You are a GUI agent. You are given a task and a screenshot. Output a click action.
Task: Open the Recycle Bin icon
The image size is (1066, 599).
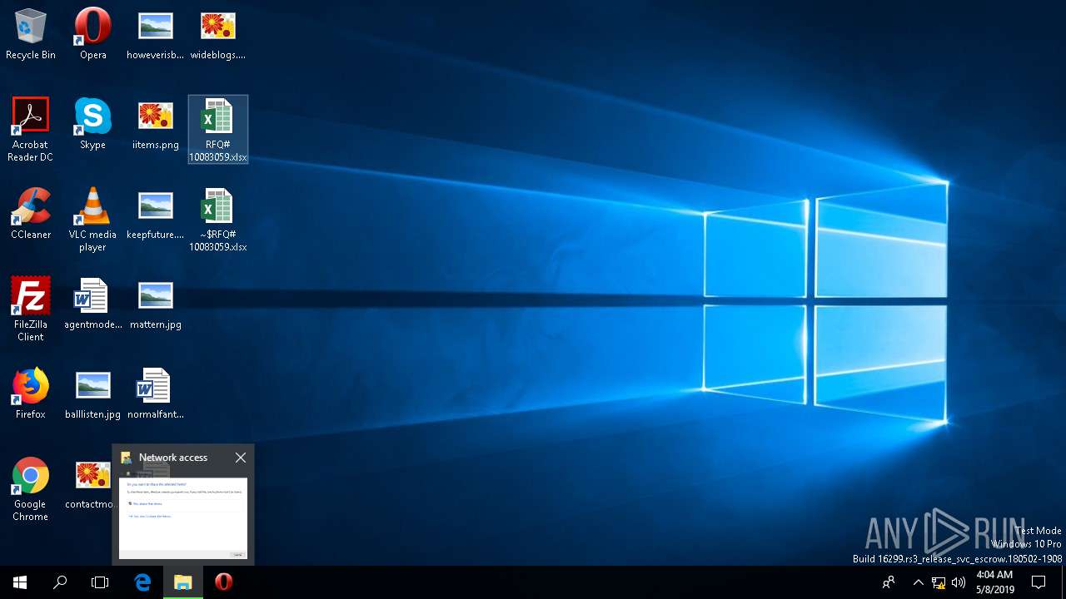[31, 35]
